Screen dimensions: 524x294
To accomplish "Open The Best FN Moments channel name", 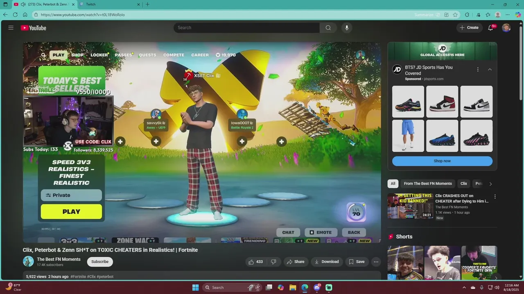I will tap(59, 259).
